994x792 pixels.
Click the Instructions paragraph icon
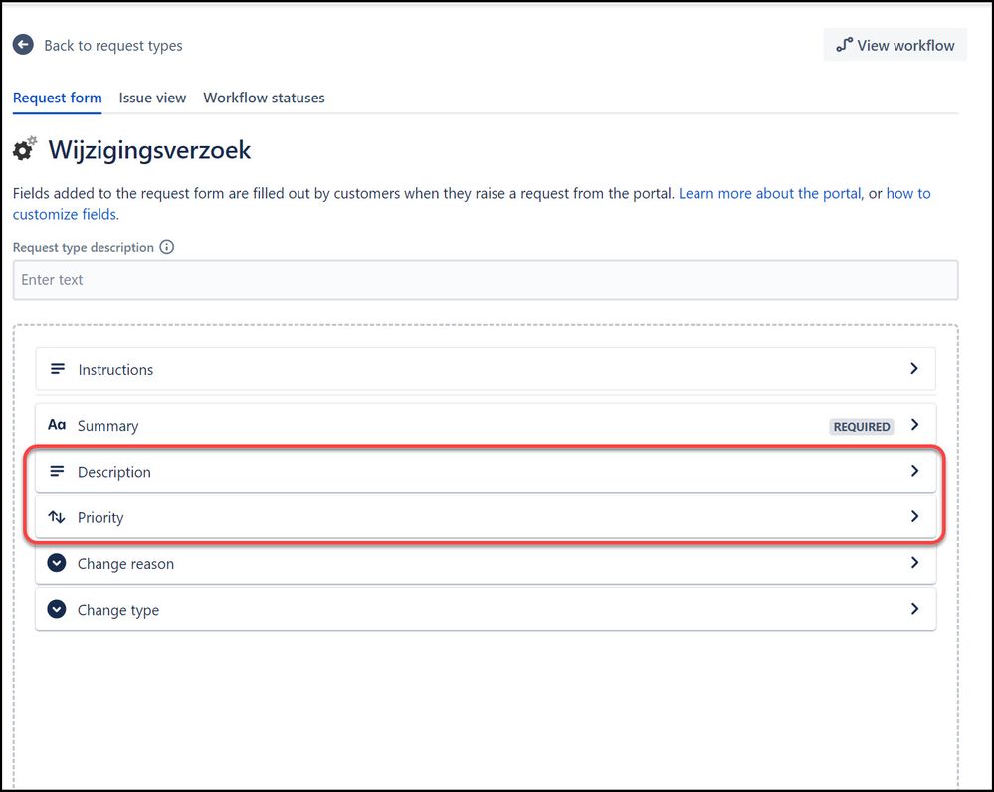point(58,369)
